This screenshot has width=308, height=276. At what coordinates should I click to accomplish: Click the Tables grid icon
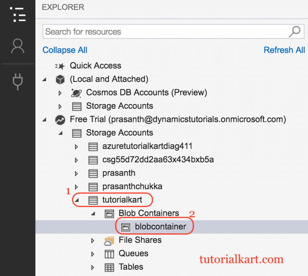[109, 267]
